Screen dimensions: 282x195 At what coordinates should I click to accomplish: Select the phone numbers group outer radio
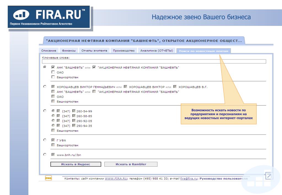(45, 111)
